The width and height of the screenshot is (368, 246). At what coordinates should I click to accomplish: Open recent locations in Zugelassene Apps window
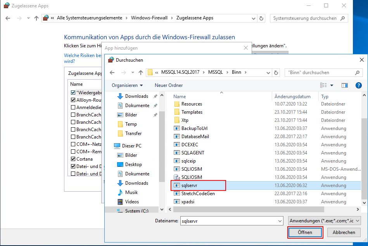(28, 18)
